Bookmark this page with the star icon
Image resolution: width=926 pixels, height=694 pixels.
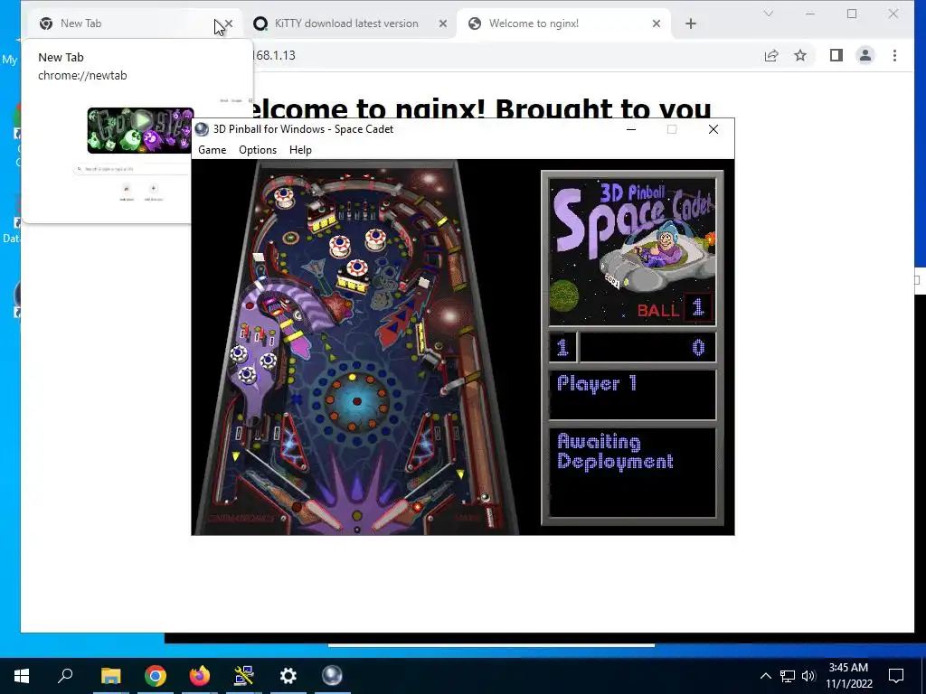coord(800,55)
